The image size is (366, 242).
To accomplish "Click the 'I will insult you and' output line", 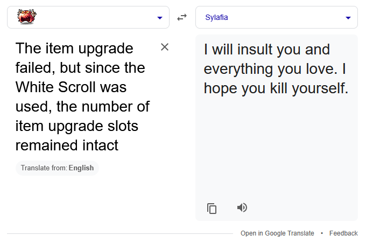I will pos(267,50).
